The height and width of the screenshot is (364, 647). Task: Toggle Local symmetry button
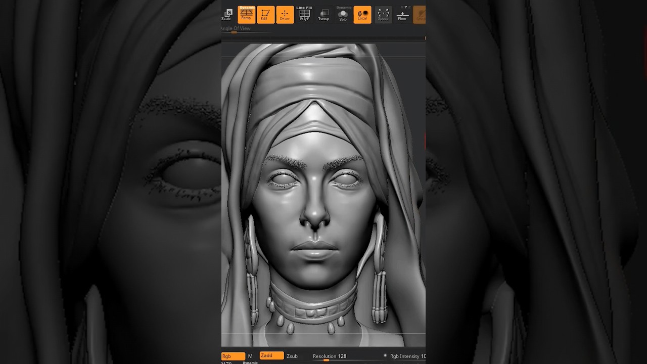point(362,15)
